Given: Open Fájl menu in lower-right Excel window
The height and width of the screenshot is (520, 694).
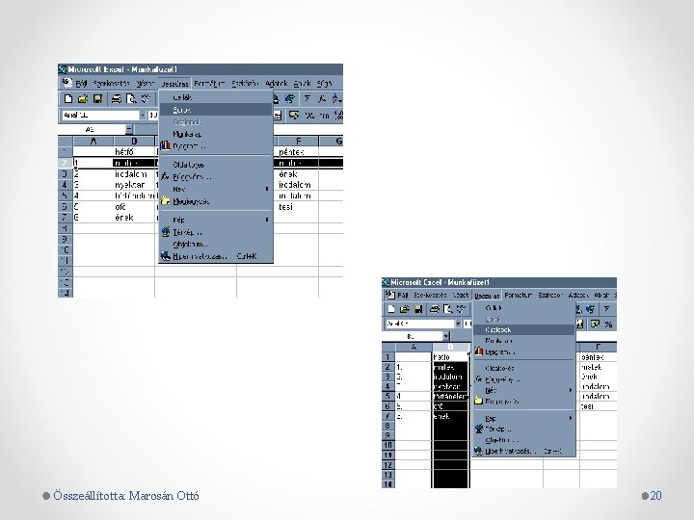Looking at the screenshot, I should point(402,295).
